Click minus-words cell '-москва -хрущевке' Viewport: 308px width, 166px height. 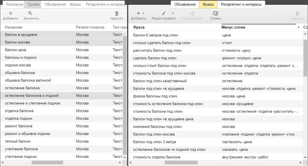[x=237, y=104]
